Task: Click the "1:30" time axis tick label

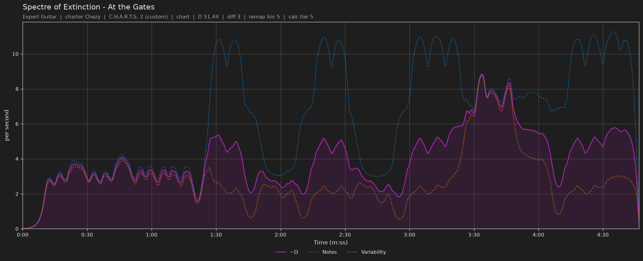Action: pos(216,235)
